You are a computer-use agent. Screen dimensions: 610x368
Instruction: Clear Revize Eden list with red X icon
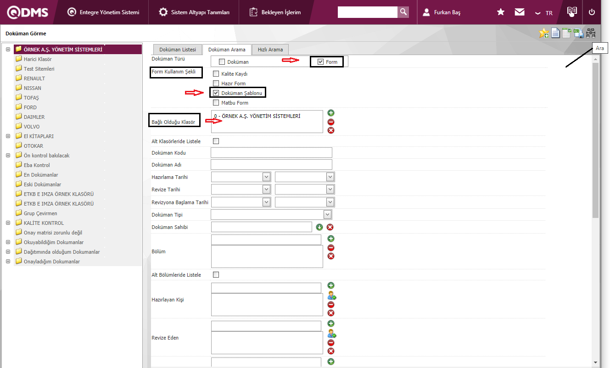point(331,351)
